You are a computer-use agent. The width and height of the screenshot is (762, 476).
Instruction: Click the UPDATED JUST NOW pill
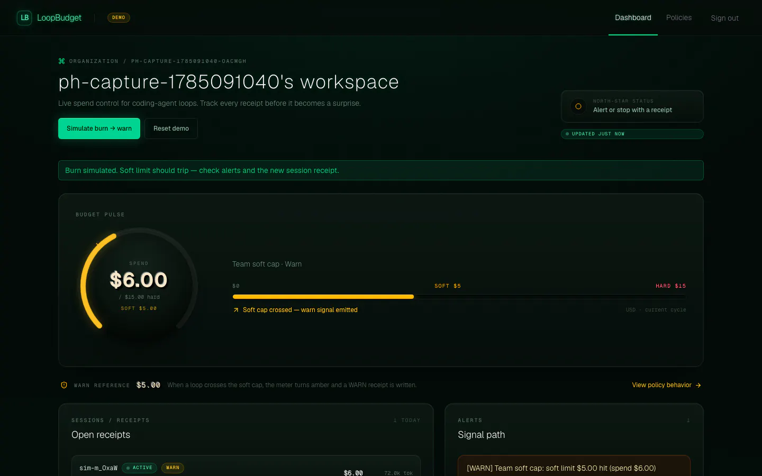pos(632,134)
